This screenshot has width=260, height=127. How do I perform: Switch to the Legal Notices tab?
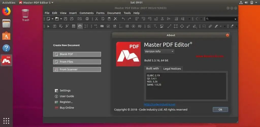pos(172,69)
